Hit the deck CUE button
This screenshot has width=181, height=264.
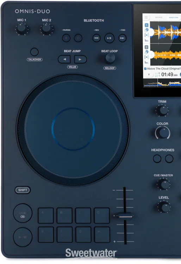(x=23, y=213)
